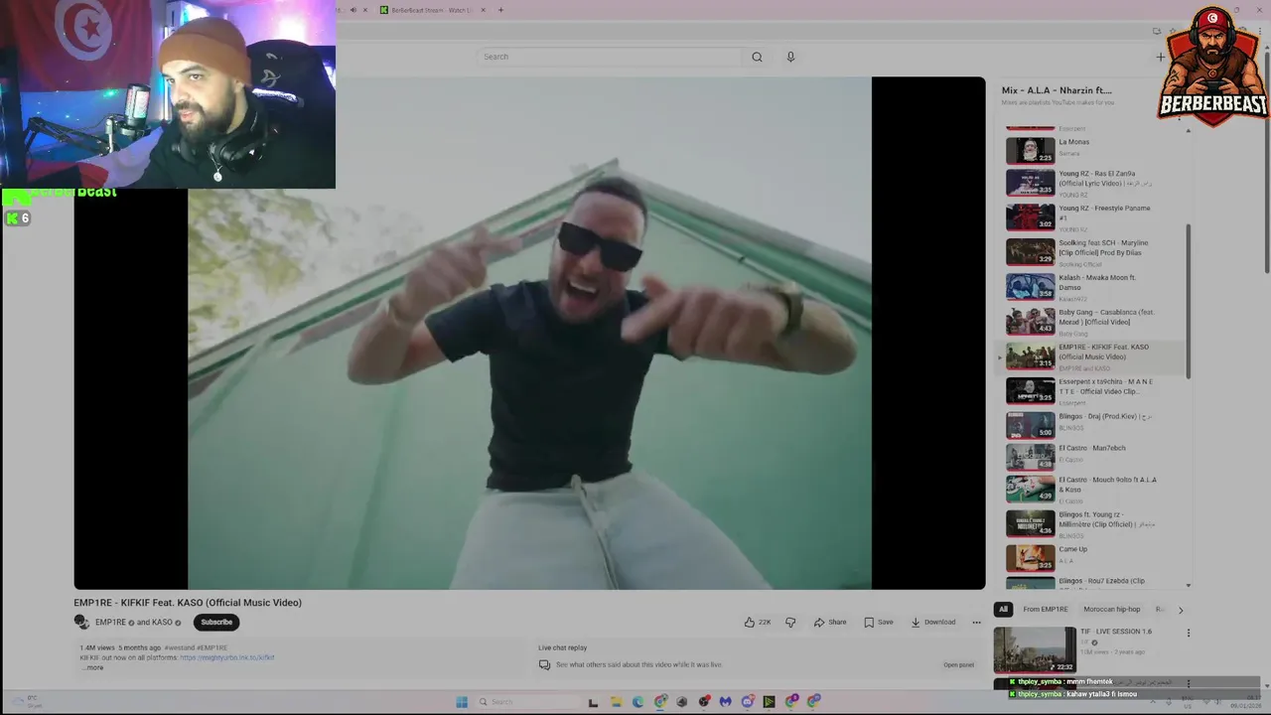The width and height of the screenshot is (1271, 715).
Task: Click the KASO channel name under title
Action: pos(162,623)
